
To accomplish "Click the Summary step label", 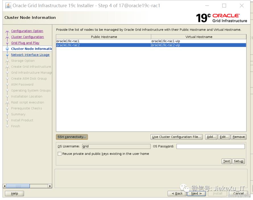I will [x=18, y=114].
